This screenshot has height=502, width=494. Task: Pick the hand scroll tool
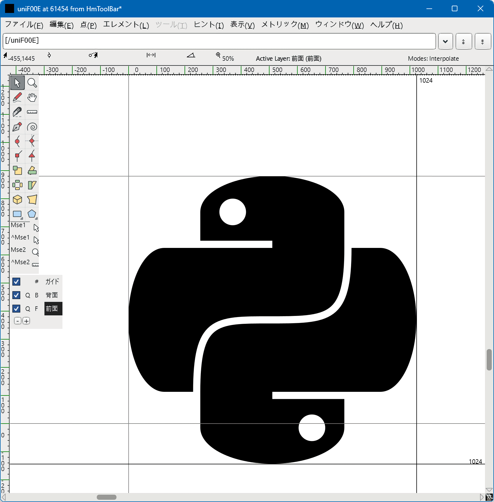click(32, 98)
